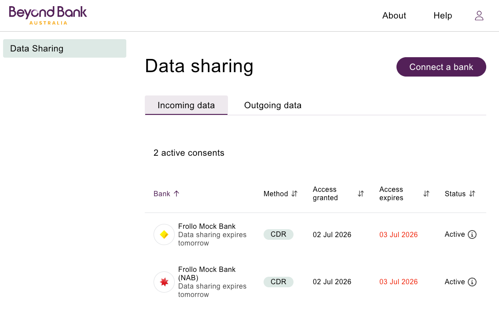Click the Access granted header text
This screenshot has height=326, width=499.
[325, 194]
